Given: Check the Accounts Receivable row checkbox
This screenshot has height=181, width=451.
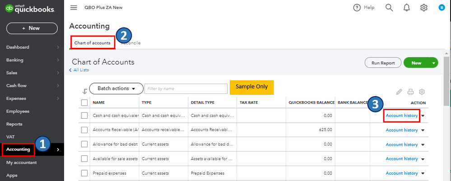Looking at the screenshot, I should tap(84, 130).
